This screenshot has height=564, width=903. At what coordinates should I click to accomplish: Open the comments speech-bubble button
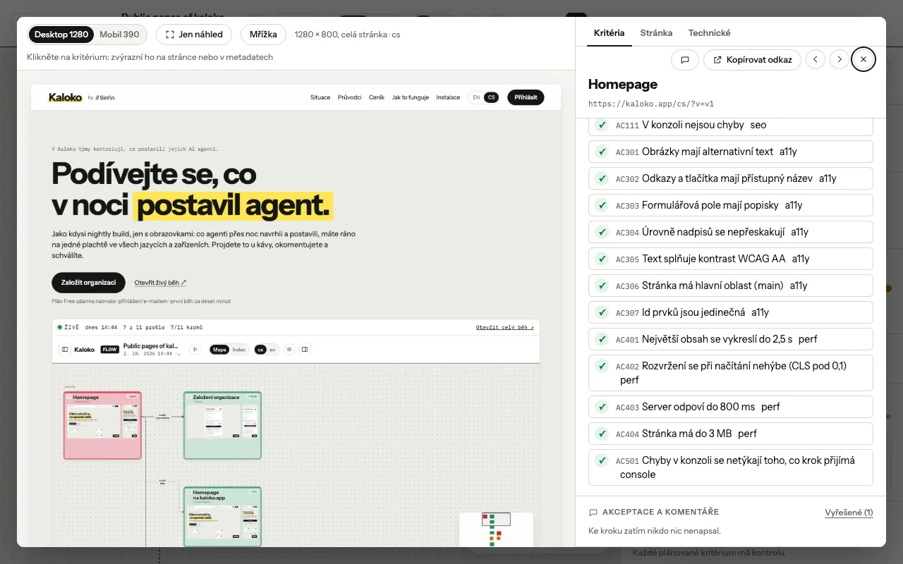coord(684,60)
